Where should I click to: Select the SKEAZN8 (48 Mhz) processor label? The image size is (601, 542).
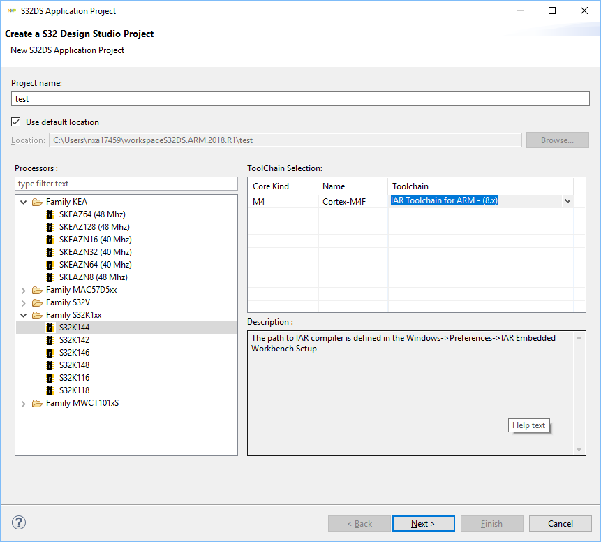(93, 277)
